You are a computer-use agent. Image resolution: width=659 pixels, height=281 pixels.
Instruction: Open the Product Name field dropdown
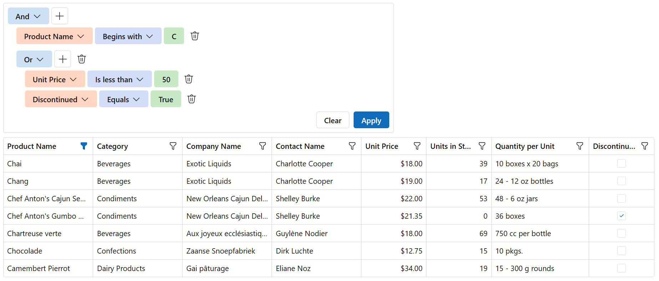pyautogui.click(x=55, y=36)
